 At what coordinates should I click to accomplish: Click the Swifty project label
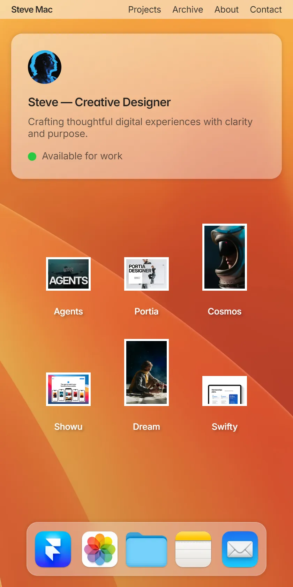click(225, 427)
